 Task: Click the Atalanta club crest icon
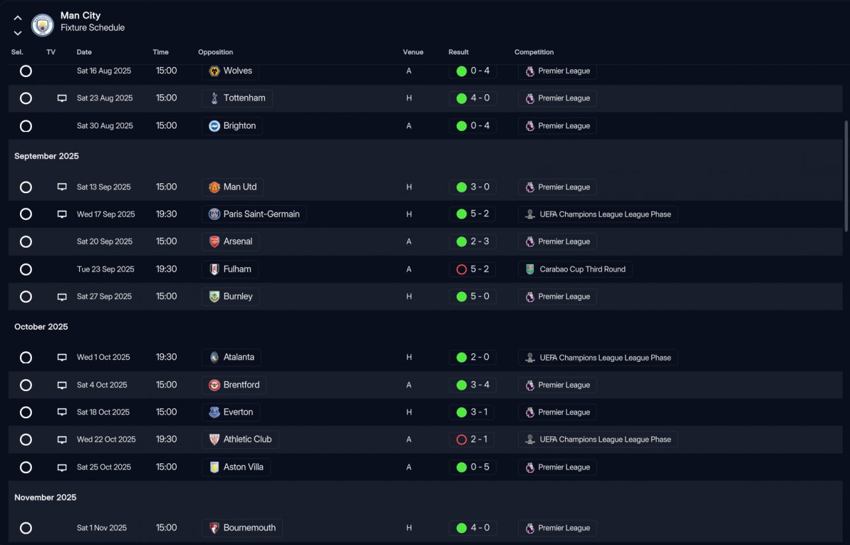tap(214, 358)
